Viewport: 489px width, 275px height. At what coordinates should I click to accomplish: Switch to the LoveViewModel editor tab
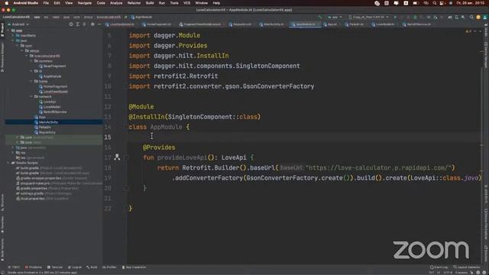(120, 24)
